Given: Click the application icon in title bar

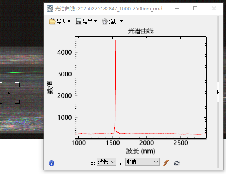Looking at the screenshot, I should tap(50, 8).
